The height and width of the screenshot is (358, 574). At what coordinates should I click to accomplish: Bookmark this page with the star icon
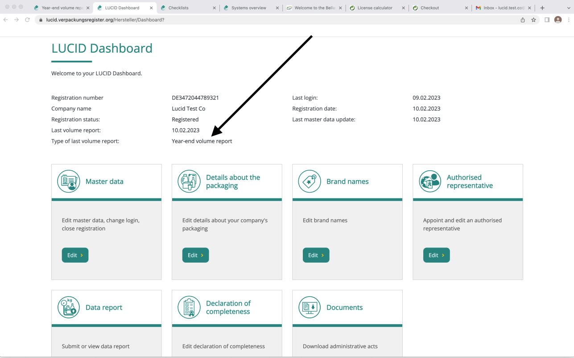(533, 20)
